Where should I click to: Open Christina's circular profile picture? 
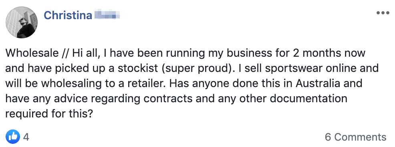pos(21,22)
